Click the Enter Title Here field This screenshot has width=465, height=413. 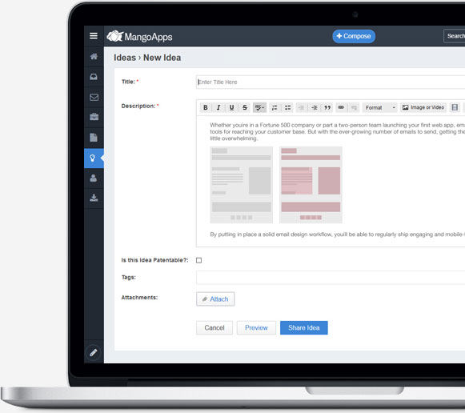pos(331,82)
